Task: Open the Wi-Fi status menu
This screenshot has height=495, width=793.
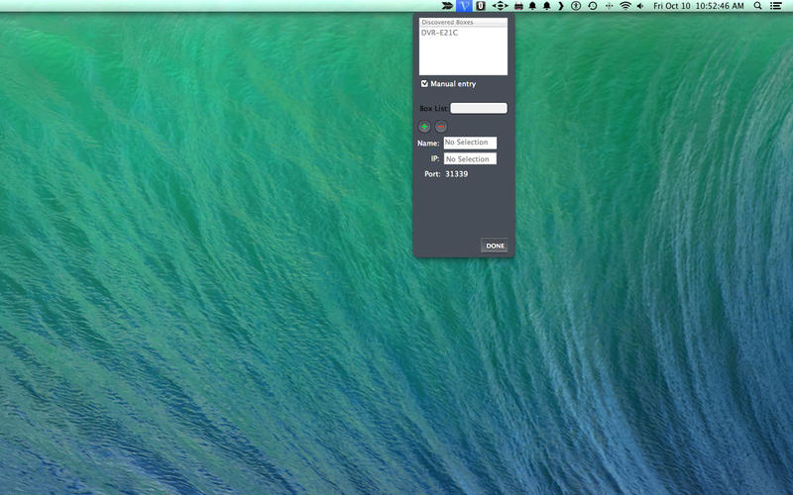Action: [x=625, y=6]
